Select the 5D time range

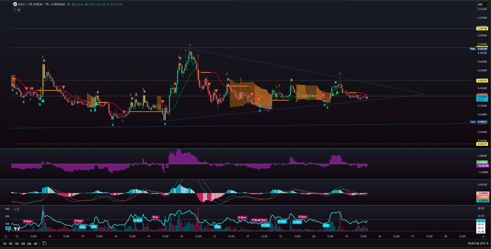click(x=11, y=244)
